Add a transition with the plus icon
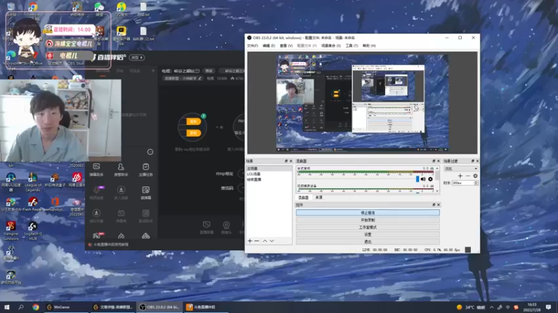558x313 pixels. tap(460, 176)
